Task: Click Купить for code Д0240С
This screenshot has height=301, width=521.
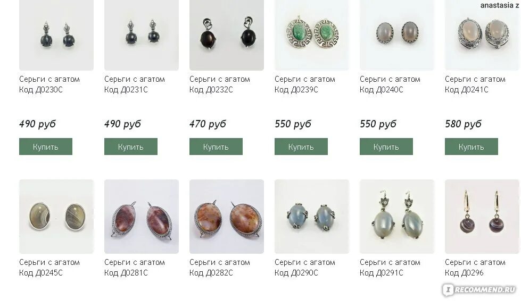Action: pos(386,147)
